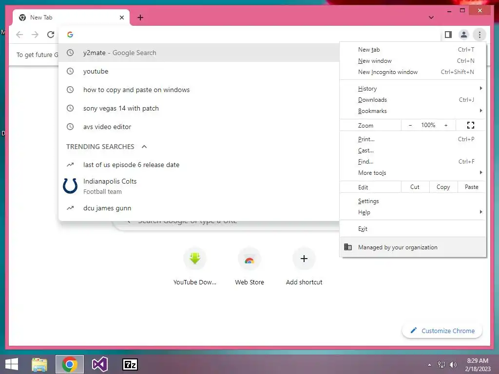Screen dimensions: 499x374
Task: Click the Cut button in Edit row
Action: [415, 187]
